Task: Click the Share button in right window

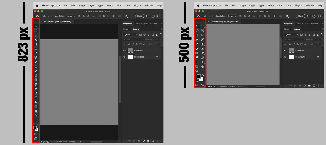Action: coord(301,16)
